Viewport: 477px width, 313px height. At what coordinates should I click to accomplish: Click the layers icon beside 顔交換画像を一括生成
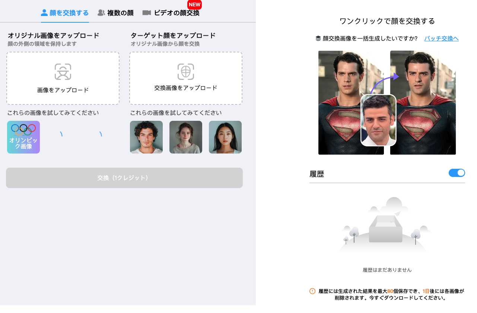coord(318,38)
